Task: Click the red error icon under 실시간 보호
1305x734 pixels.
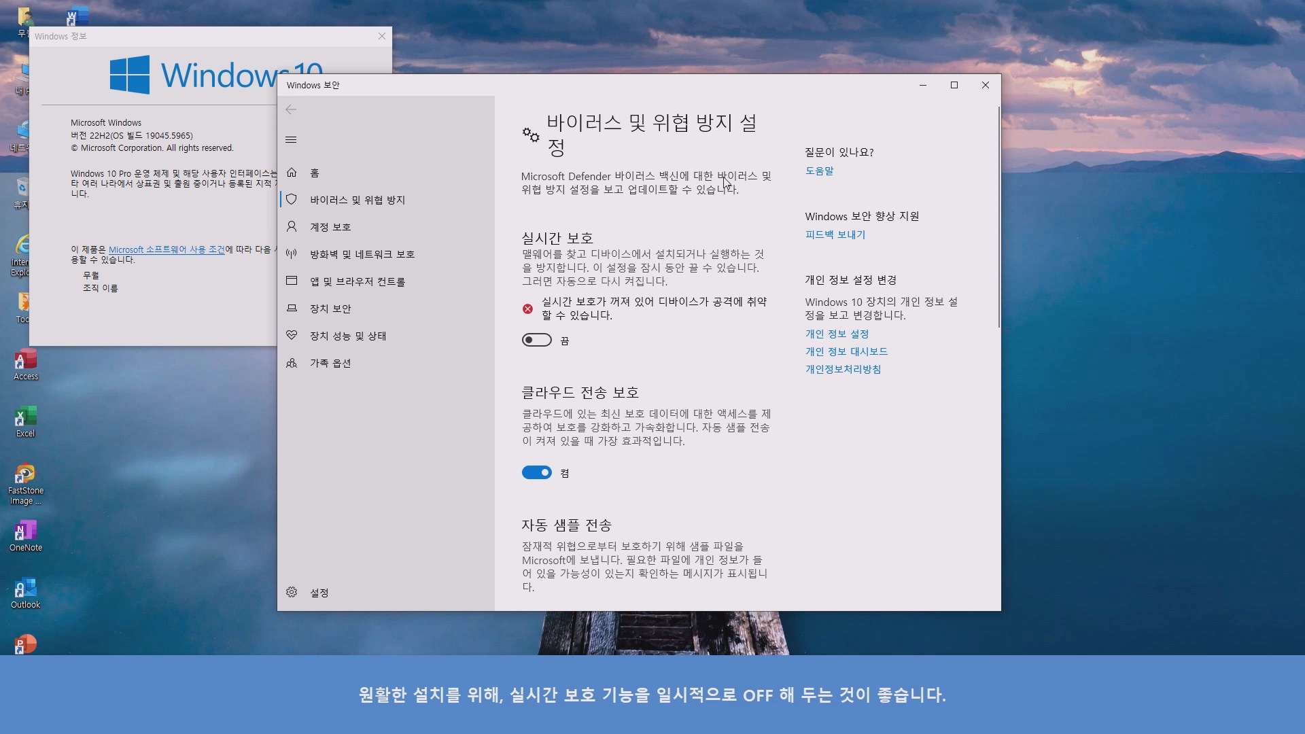Action: [x=527, y=309]
